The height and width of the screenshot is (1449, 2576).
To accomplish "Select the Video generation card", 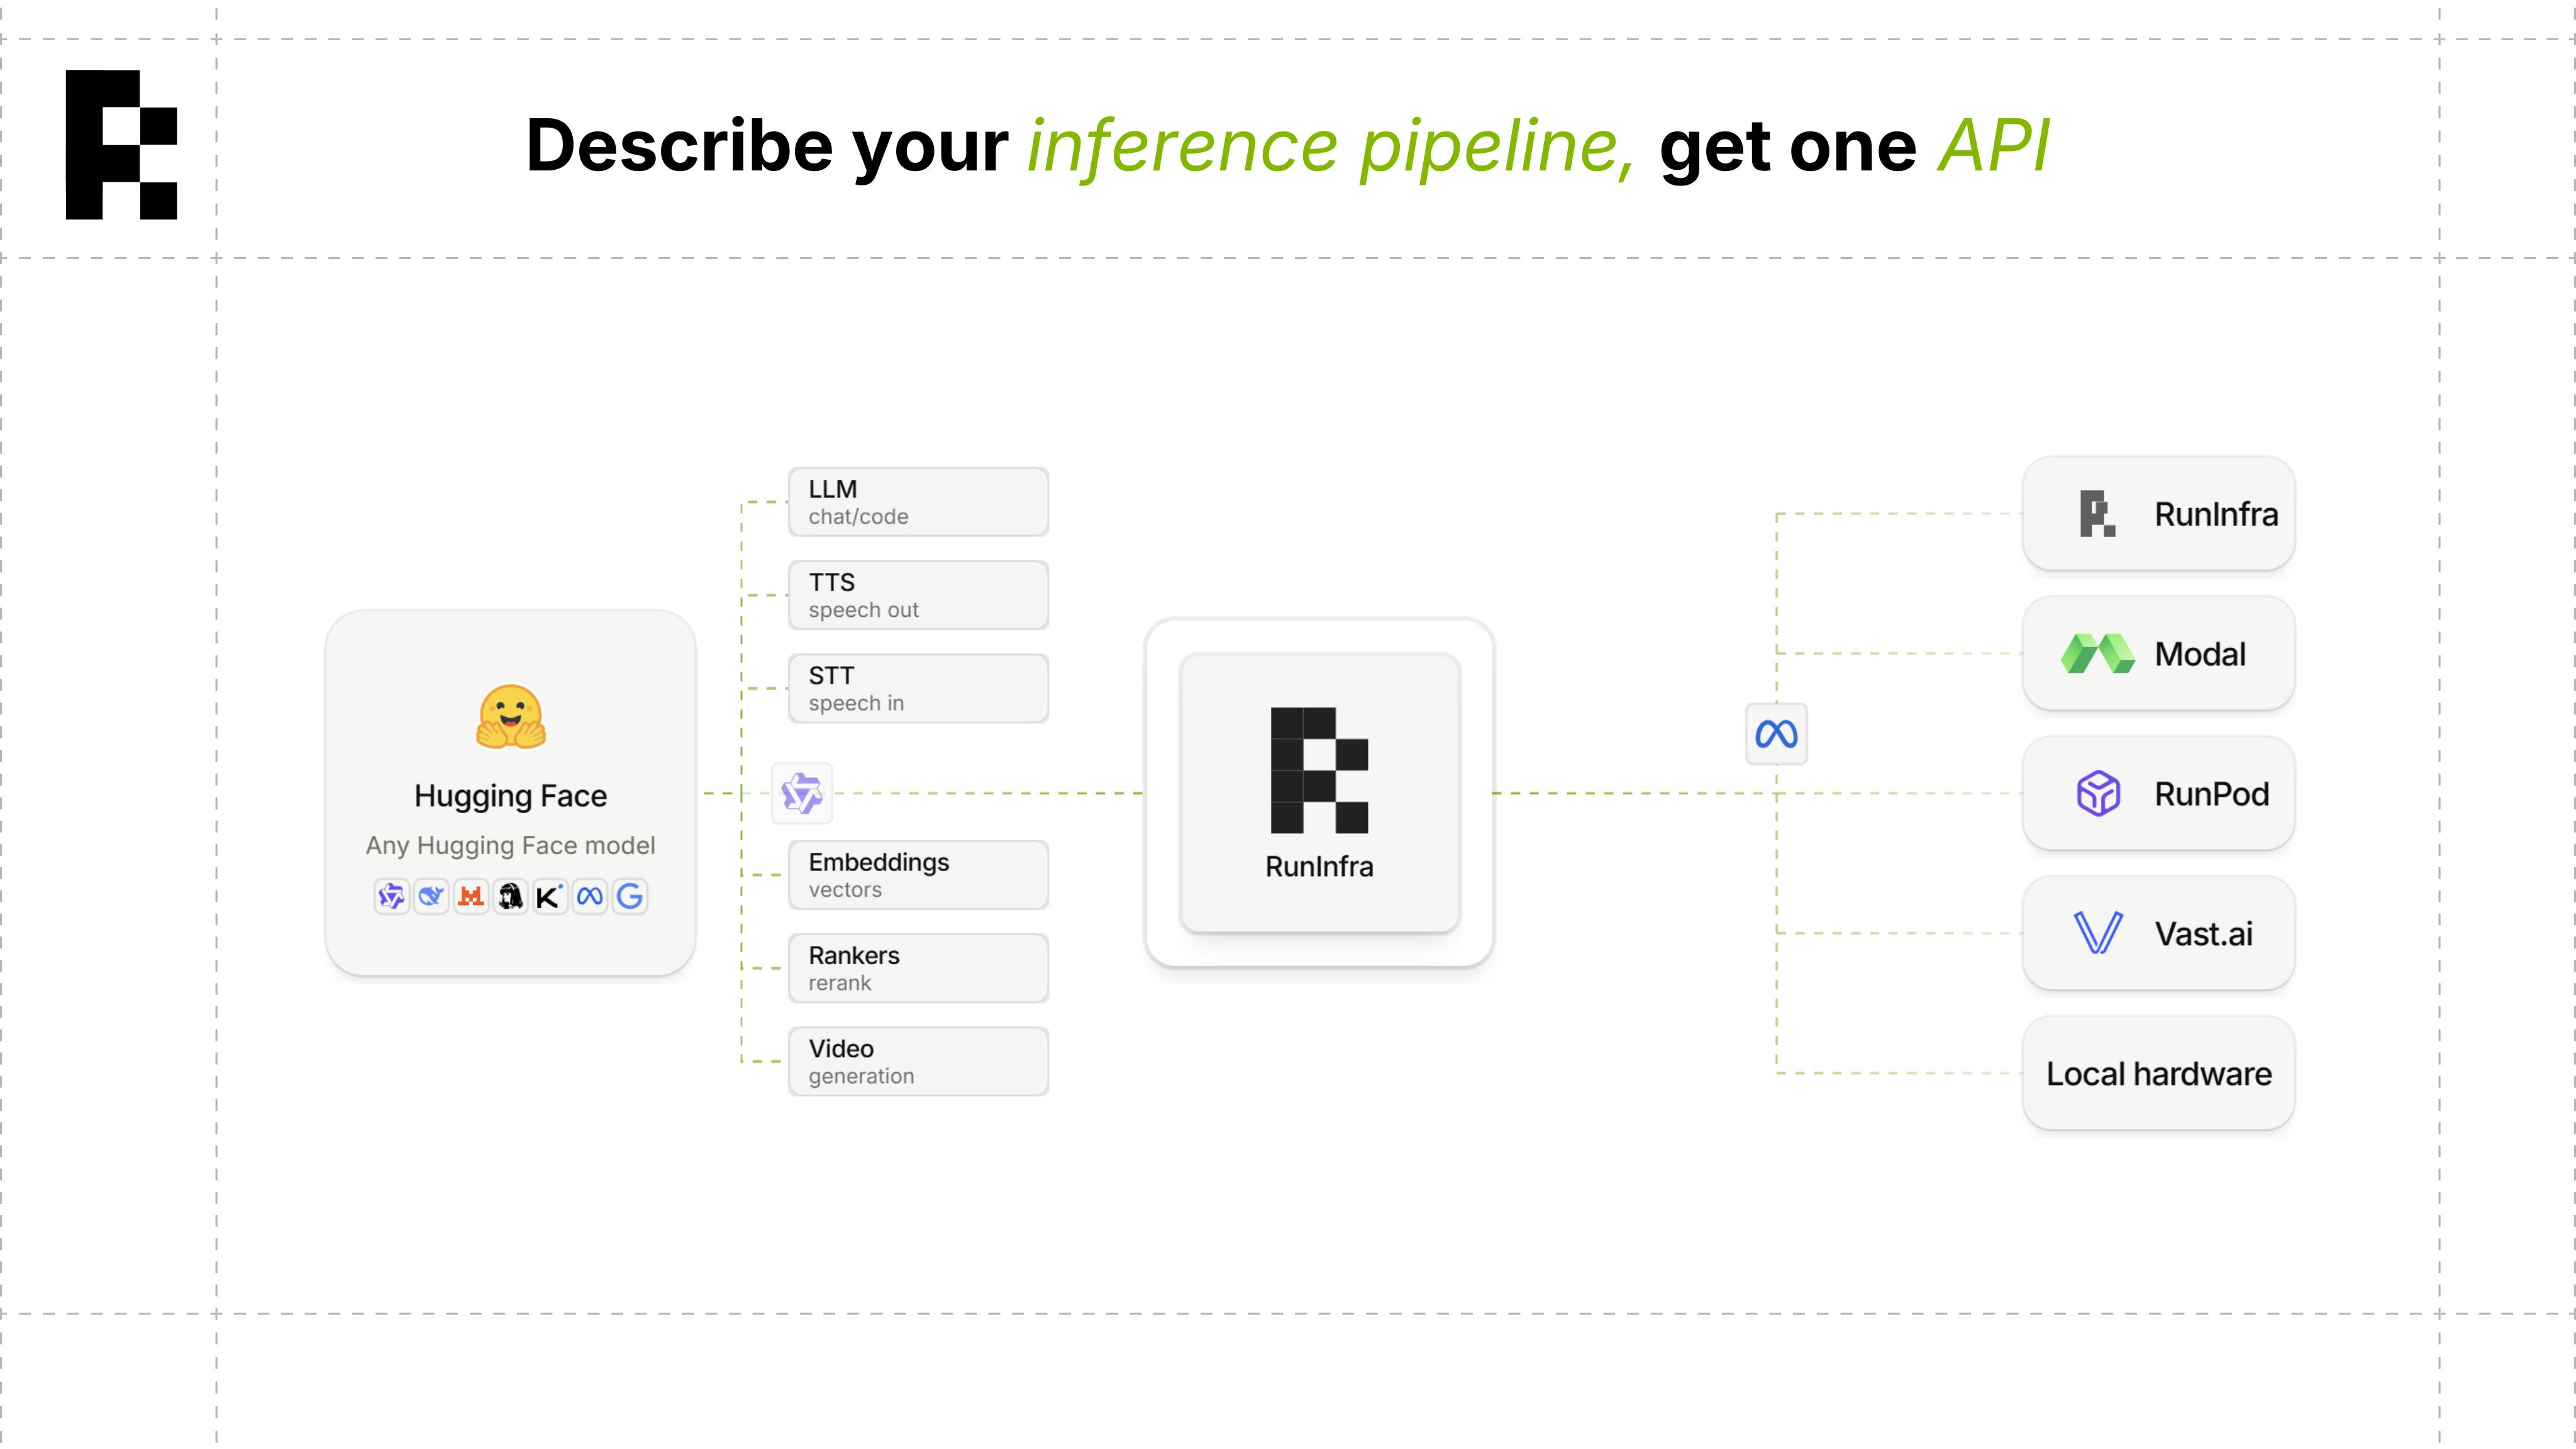I will click(x=918, y=1061).
